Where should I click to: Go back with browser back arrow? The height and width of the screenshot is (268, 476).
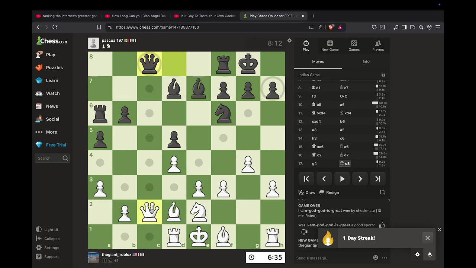38,27
